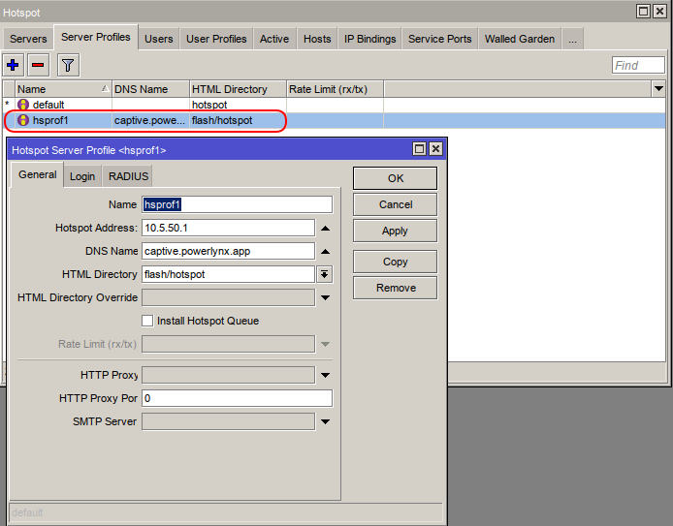Select the hsprof1 profile row
The width and height of the screenshot is (673, 526).
(x=335, y=120)
